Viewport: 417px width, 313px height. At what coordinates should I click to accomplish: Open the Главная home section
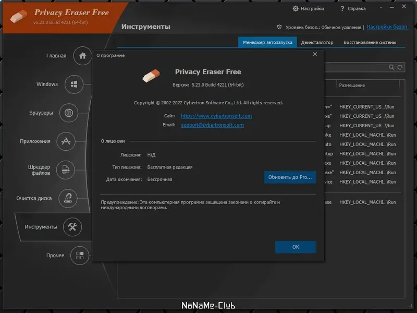click(x=81, y=56)
